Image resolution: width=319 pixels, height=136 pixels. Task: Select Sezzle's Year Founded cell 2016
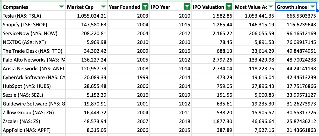[x=143, y=95]
